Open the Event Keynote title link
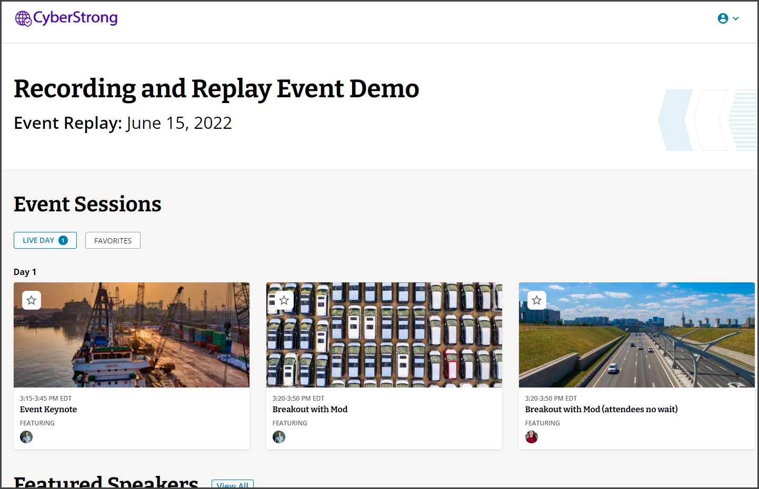The height and width of the screenshot is (489, 759). pyautogui.click(x=48, y=409)
